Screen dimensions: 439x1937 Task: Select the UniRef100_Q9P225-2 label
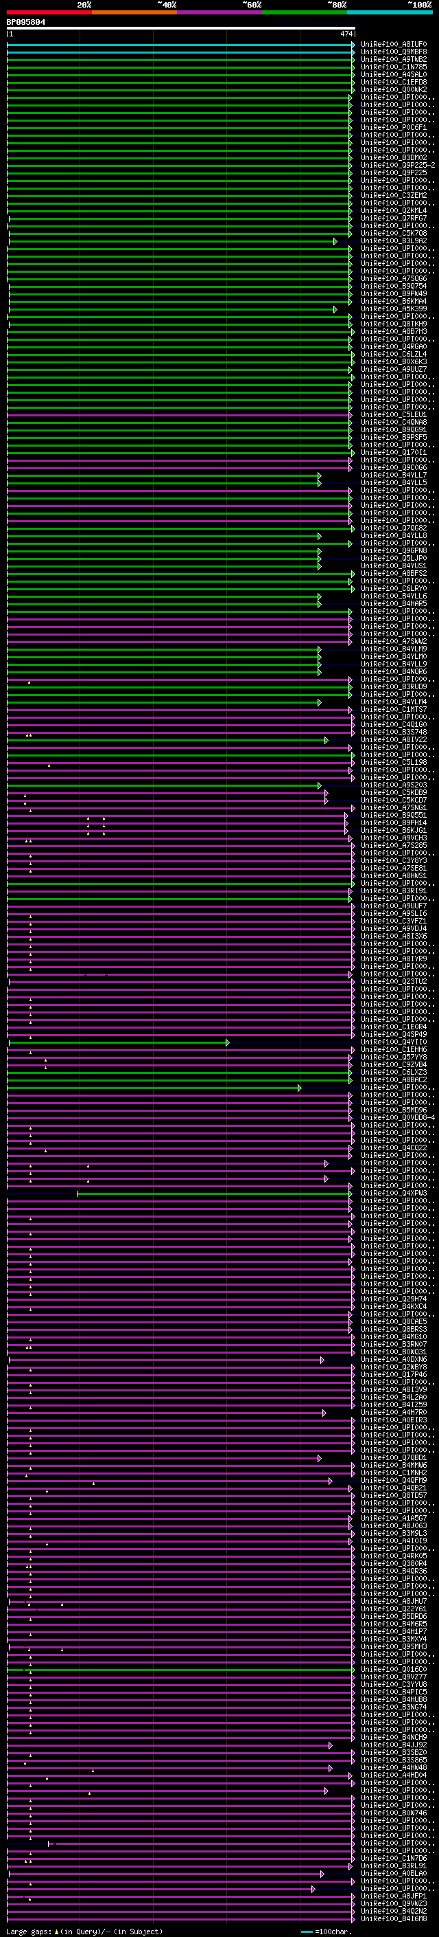397,166
